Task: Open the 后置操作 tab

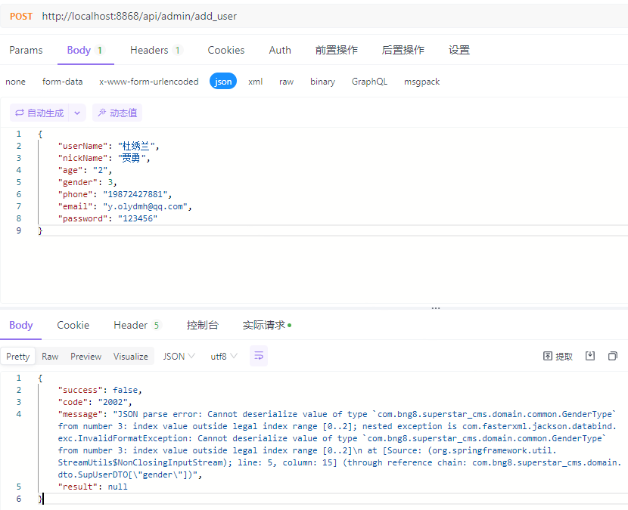Action: tap(403, 50)
